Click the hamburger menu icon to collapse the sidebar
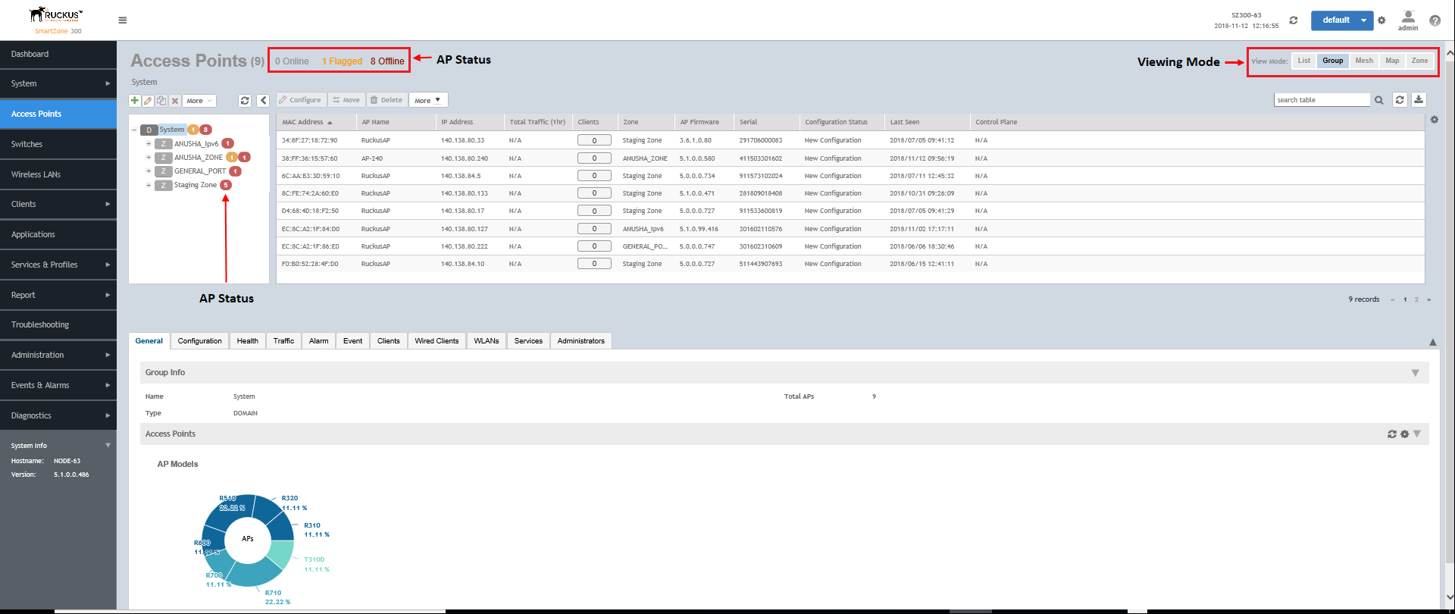The image size is (1455, 614). coord(123,20)
